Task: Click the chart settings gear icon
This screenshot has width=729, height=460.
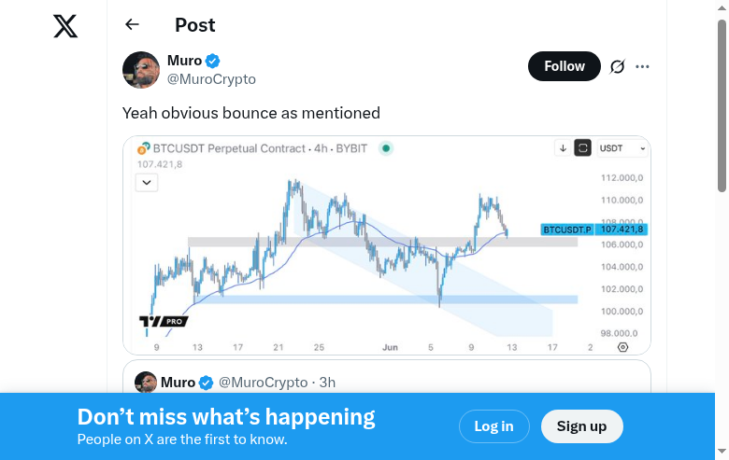Action: click(x=623, y=347)
